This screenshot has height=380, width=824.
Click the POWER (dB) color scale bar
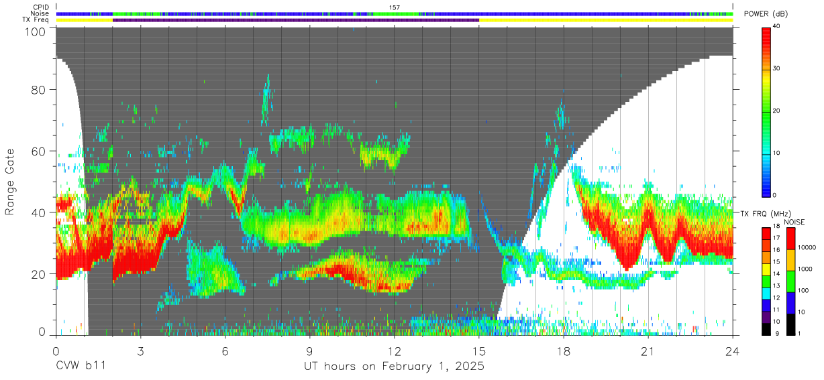(x=767, y=111)
